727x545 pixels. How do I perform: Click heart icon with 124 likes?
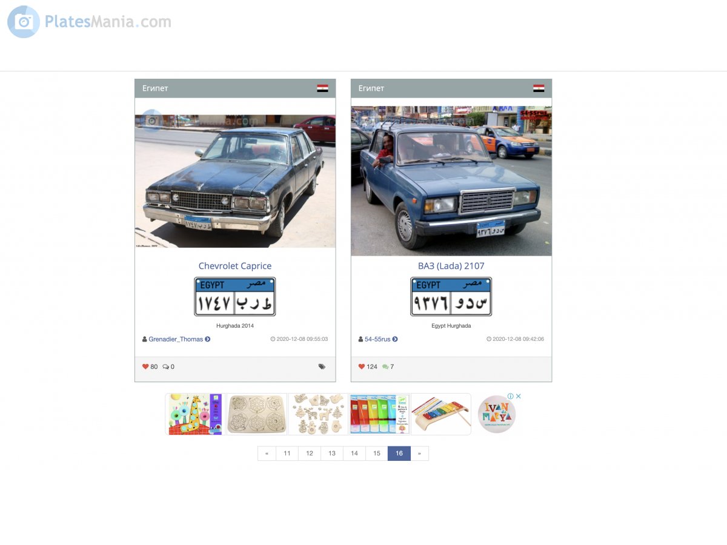click(x=362, y=366)
